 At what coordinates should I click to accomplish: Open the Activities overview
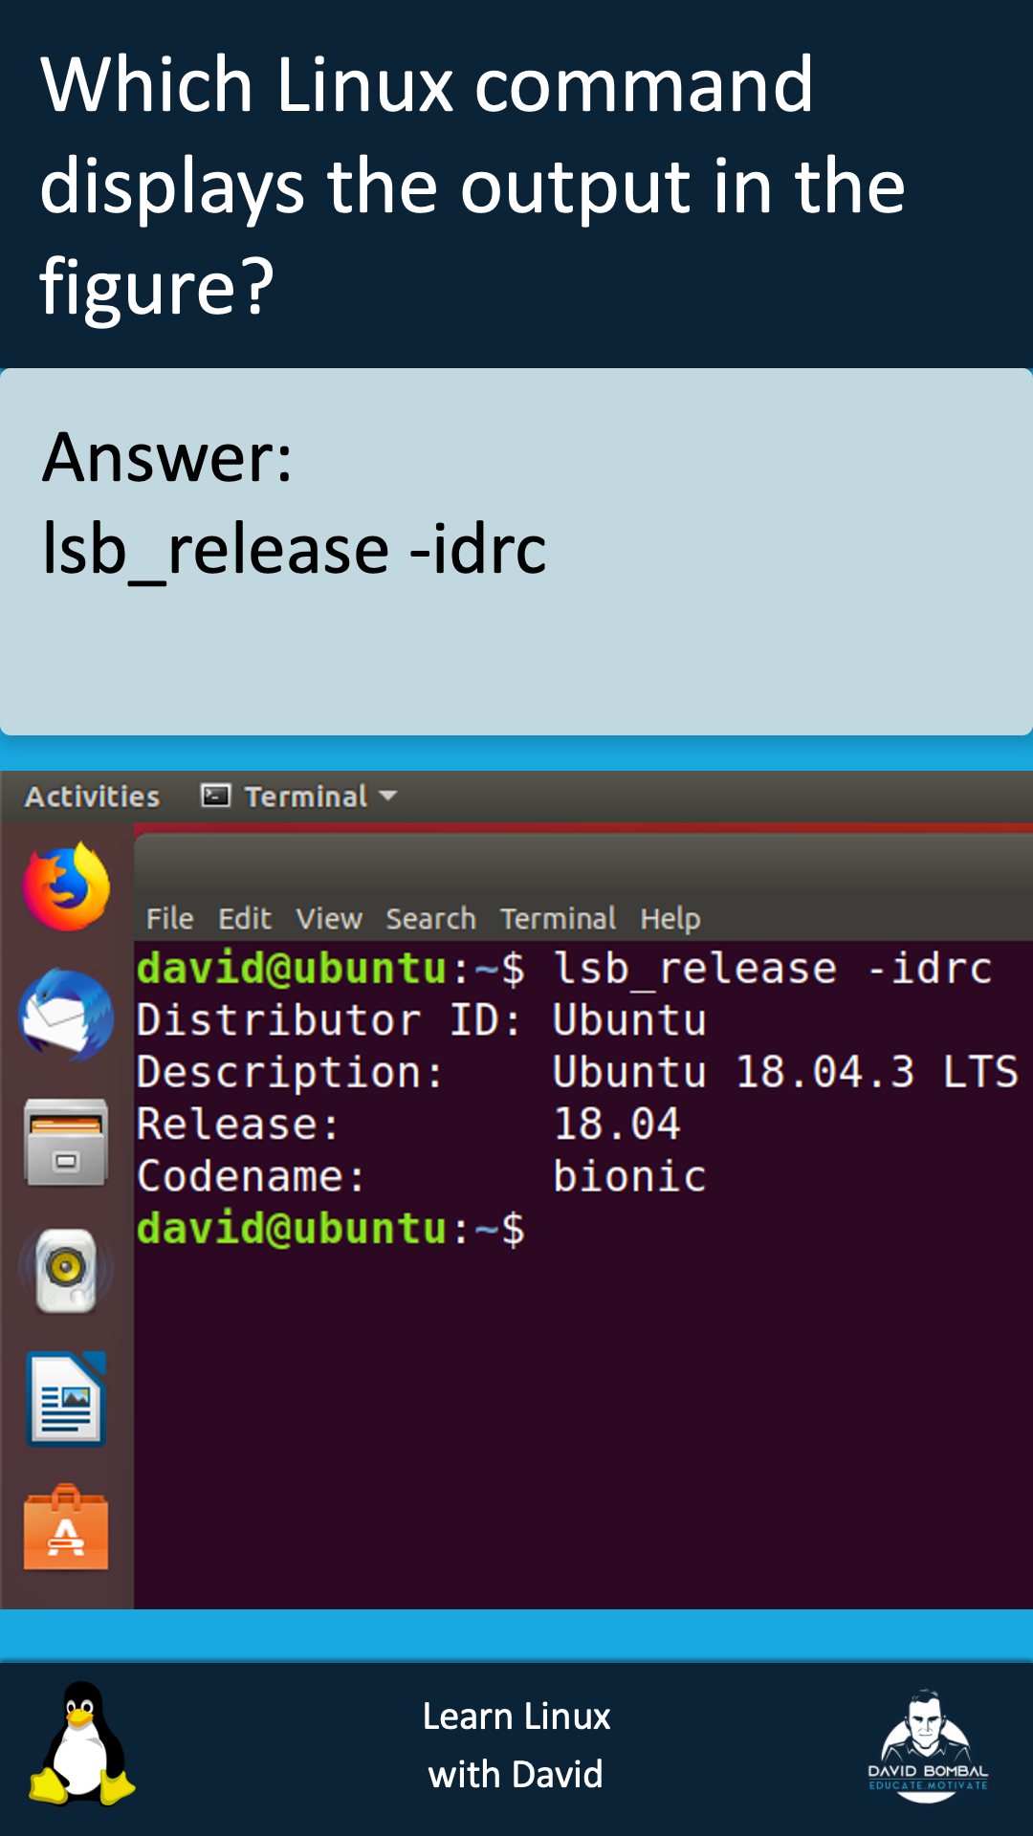(92, 797)
